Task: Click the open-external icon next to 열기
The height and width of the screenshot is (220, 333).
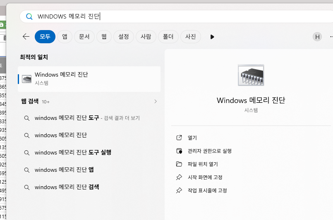Action: click(x=179, y=138)
